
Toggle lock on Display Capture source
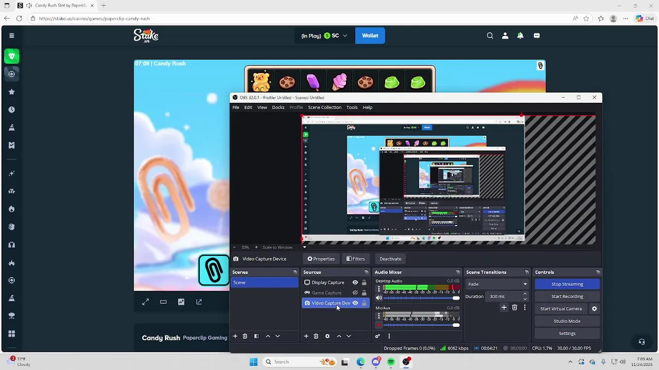tap(364, 283)
